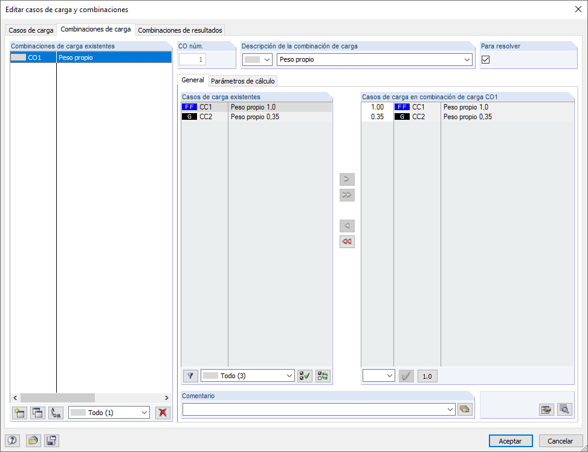Enable the Para resolver checkbox
The image size is (588, 452).
pos(485,59)
